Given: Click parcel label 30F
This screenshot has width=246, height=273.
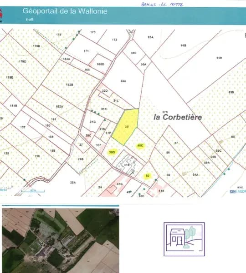Looking at the screenshot, I should [99, 145].
